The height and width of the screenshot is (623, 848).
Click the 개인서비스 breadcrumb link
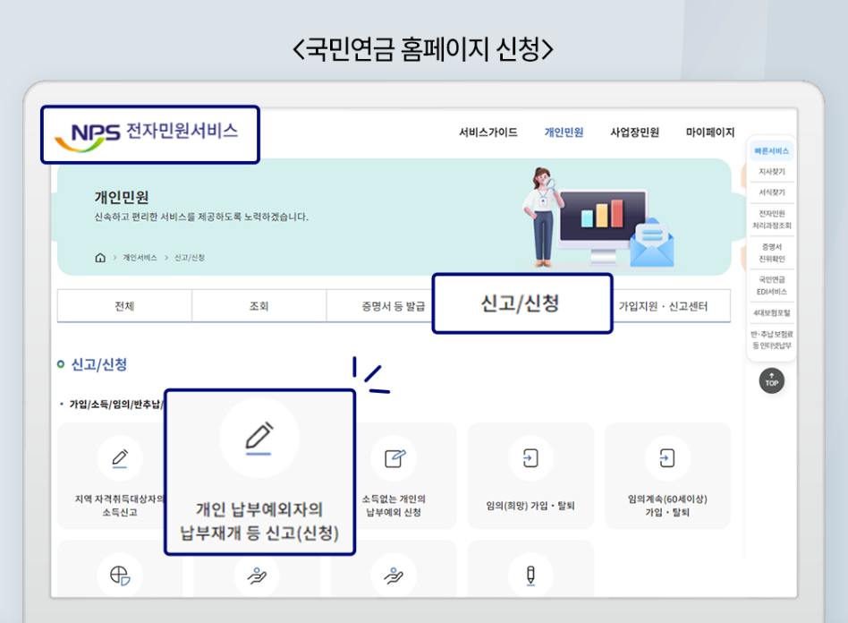(x=140, y=258)
